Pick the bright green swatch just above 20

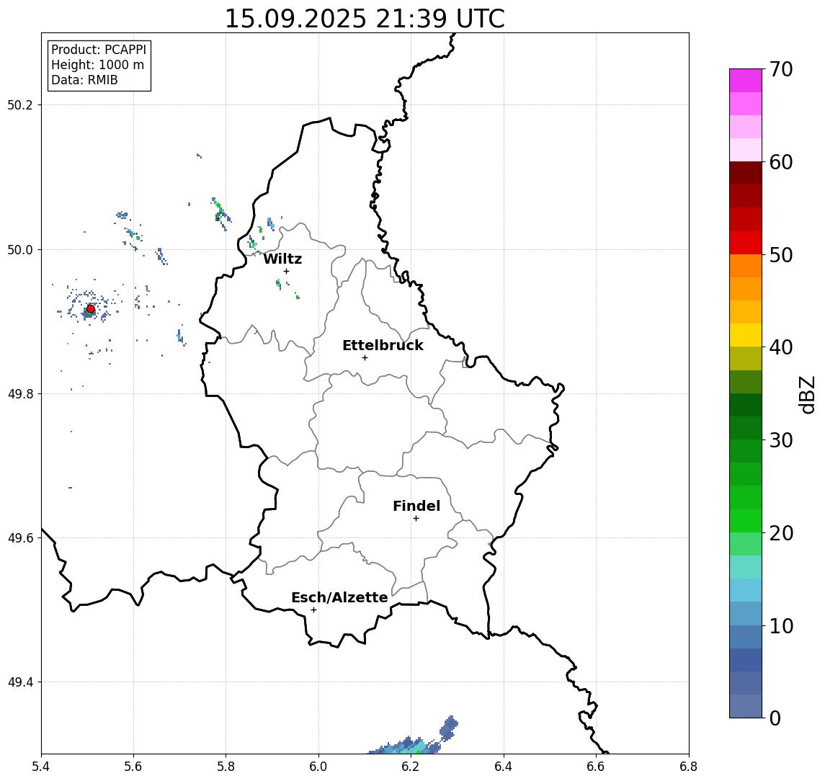coord(746,520)
